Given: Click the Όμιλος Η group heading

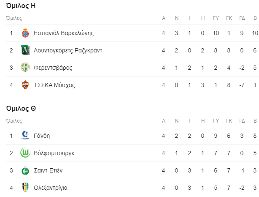Looking at the screenshot, I should (x=21, y=6).
